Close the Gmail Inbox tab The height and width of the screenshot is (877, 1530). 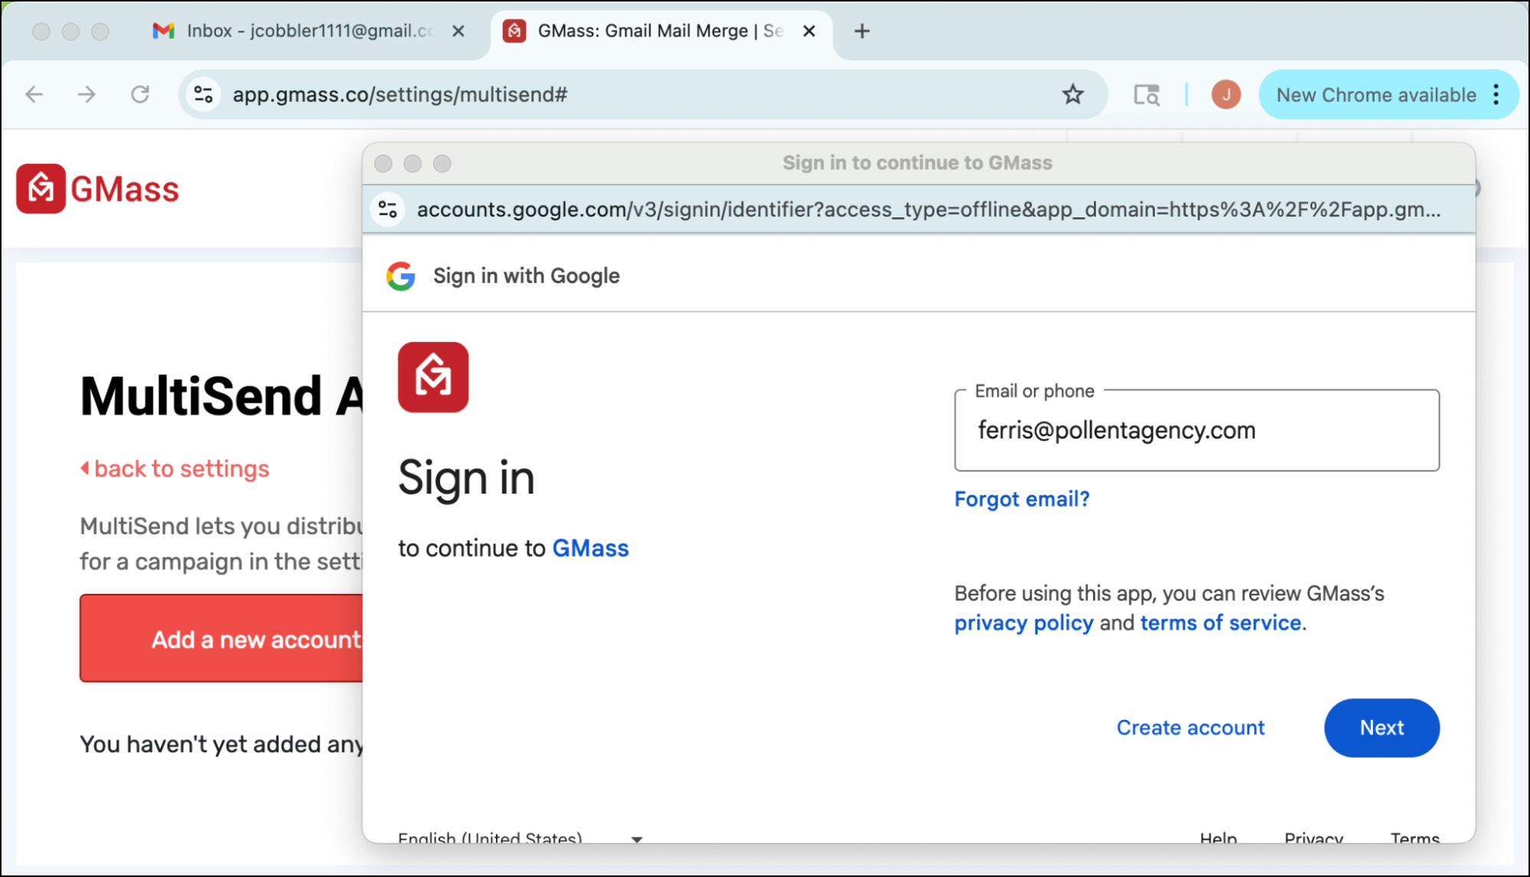(458, 31)
